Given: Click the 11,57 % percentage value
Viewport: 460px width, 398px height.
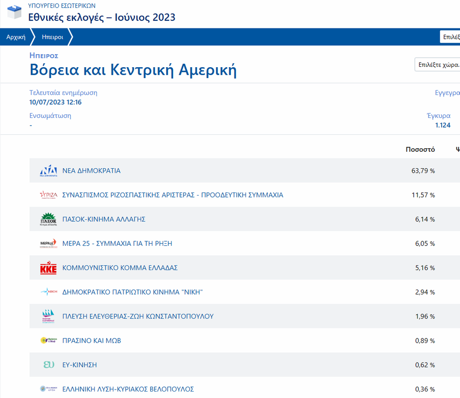Looking at the screenshot, I should coord(423,195).
